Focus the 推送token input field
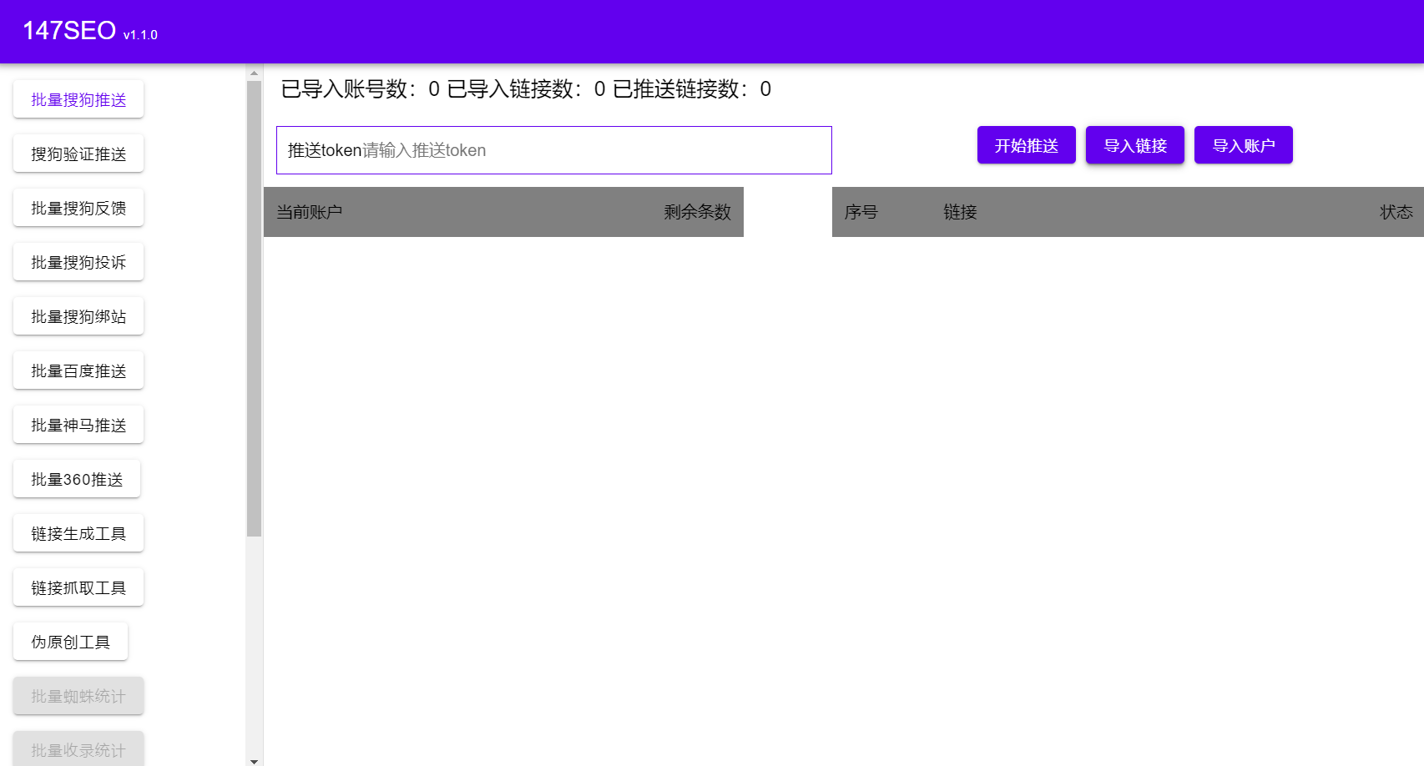This screenshot has width=1424, height=766. point(554,150)
